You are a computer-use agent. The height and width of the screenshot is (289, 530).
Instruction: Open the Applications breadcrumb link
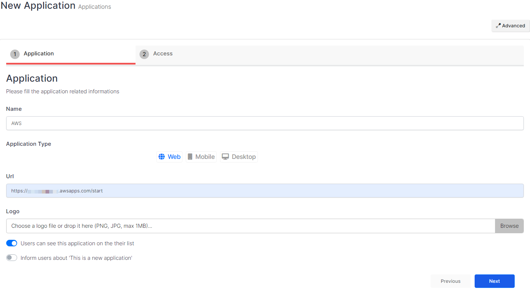point(94,7)
